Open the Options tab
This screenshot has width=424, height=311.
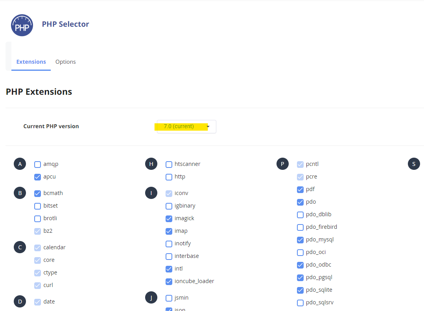point(65,62)
